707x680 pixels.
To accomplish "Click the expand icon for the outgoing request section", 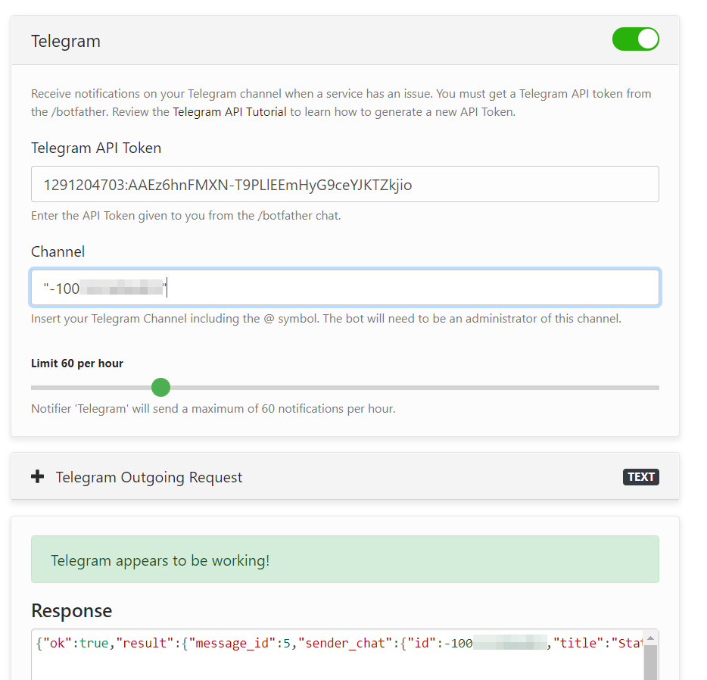I will point(37,476).
